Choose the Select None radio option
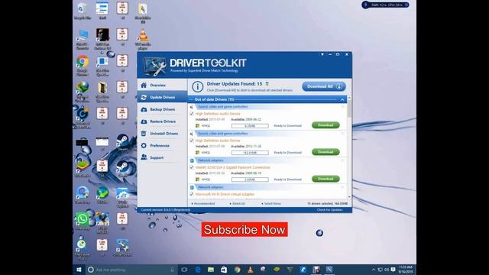The width and height of the screenshot is (489, 275). [271, 204]
